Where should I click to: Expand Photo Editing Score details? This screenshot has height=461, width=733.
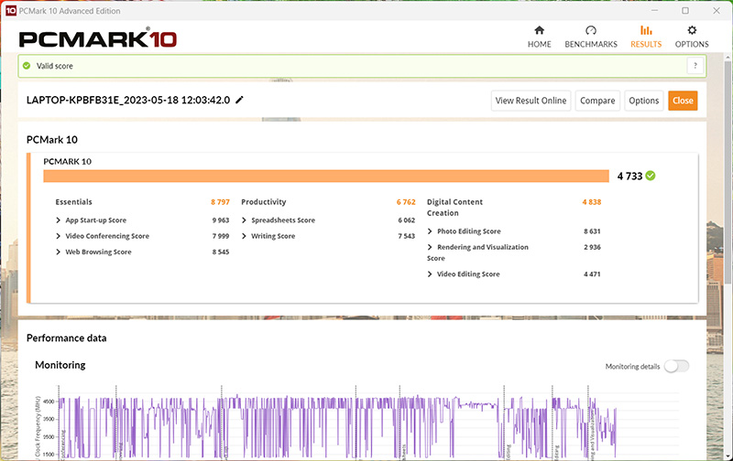pos(431,231)
